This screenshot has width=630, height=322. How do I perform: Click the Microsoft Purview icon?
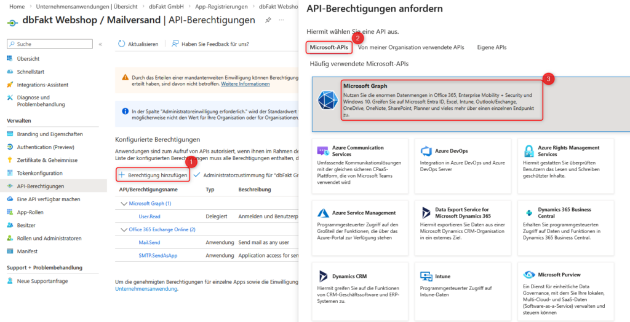tap(528, 275)
